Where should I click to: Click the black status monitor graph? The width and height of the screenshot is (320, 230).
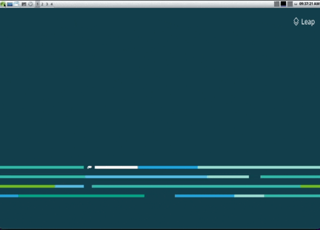[283, 4]
